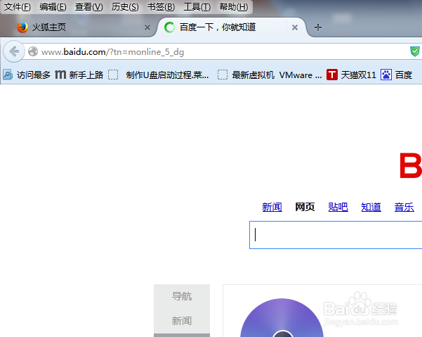Open the 查看(V) menu
The height and width of the screenshot is (337, 422).
tap(88, 7)
